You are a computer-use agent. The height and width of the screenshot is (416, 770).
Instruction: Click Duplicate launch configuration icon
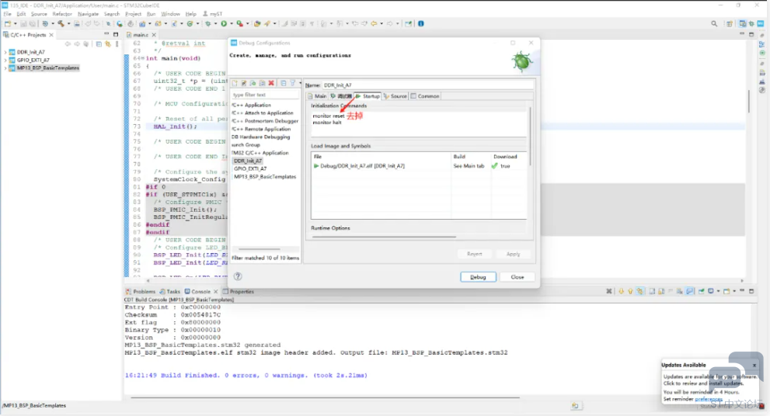point(262,83)
